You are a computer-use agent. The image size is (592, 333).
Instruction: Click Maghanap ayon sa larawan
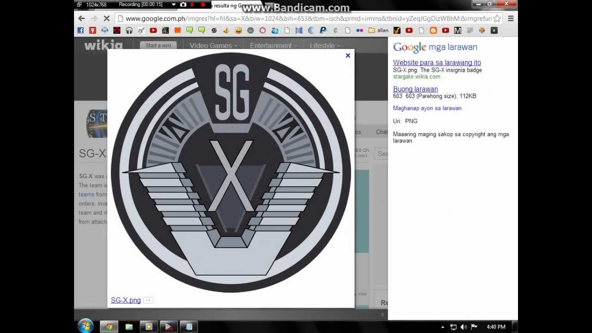427,108
